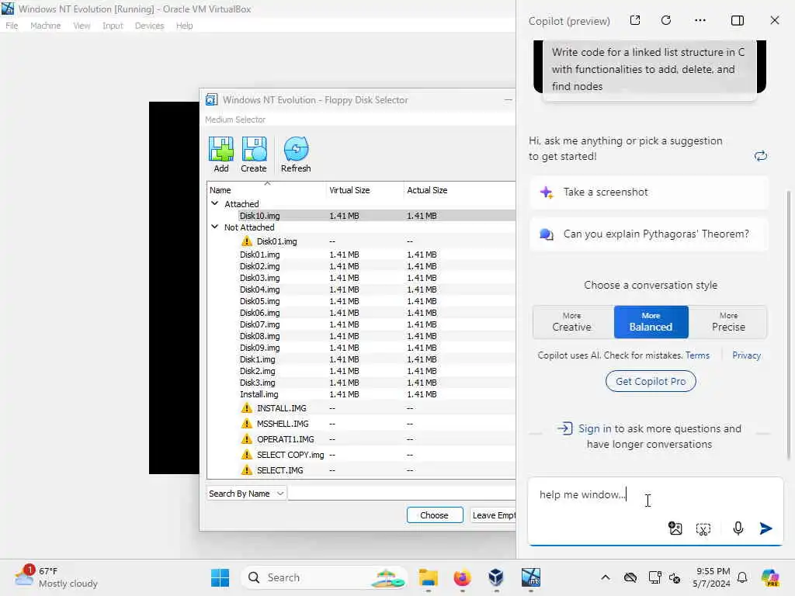This screenshot has width=795, height=596.
Task: Add an image to the Copilot message
Action: 675,528
